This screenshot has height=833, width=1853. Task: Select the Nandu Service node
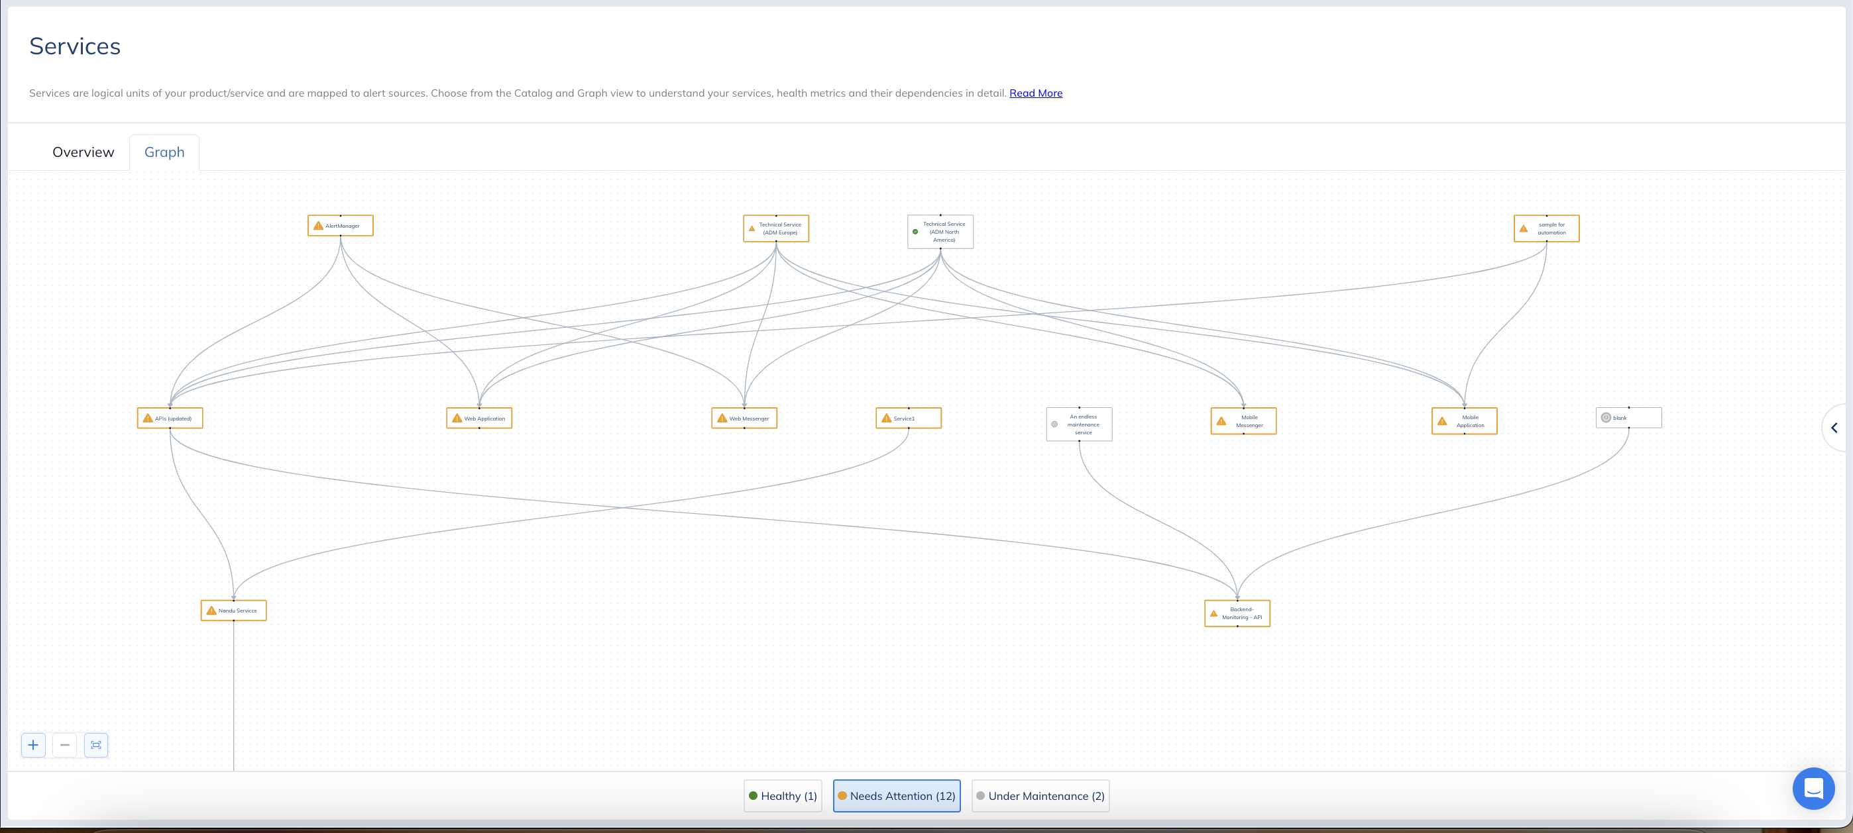tap(237, 611)
